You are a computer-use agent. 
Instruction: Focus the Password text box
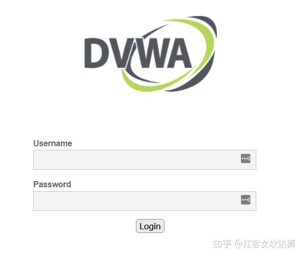pos(145,201)
